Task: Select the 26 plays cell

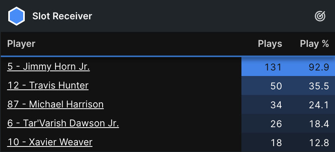Action: point(264,123)
